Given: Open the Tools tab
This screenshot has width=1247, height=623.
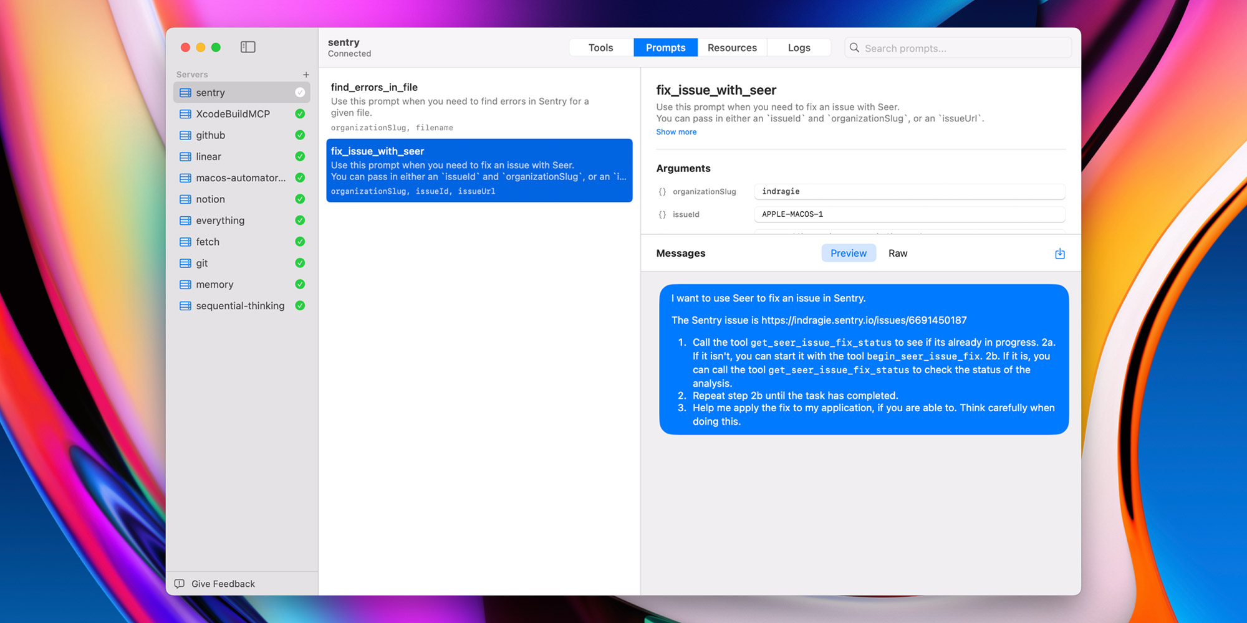Looking at the screenshot, I should pos(600,48).
